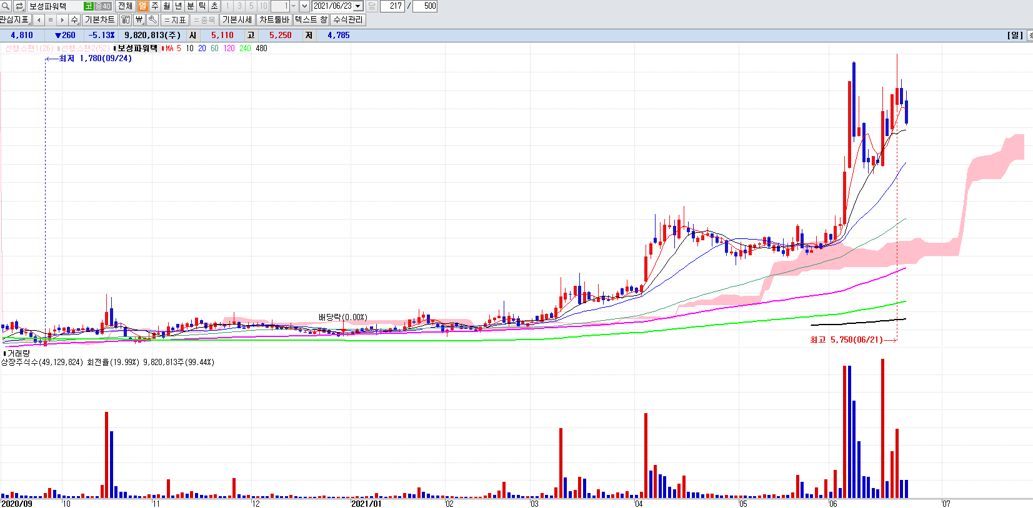Click the 증40 margin badge
Image resolution: width=1033 pixels, height=508 pixels.
pos(102,6)
